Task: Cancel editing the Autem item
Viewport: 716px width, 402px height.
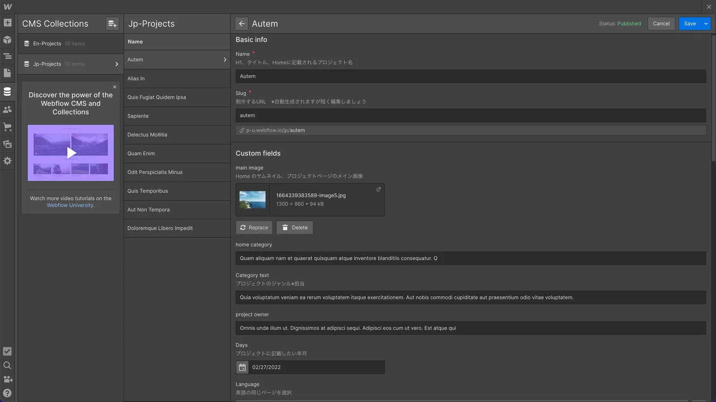Action: [x=661, y=24]
